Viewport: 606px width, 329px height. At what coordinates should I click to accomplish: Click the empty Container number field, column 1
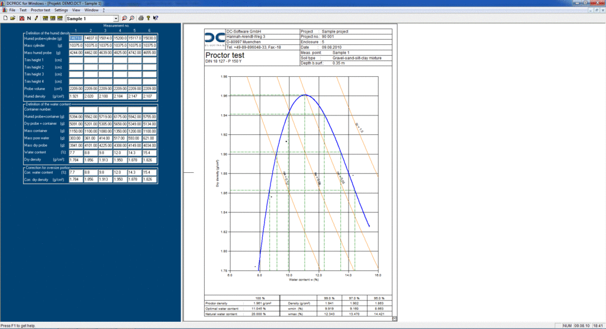click(x=76, y=109)
